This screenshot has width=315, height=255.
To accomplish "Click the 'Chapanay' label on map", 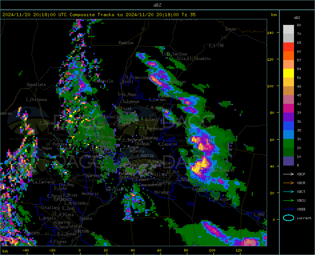I will click(149, 137).
